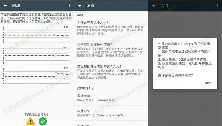Screen dimensions: 222x126
Task: Open the 微动手势 app entry
Action: (111, 98)
